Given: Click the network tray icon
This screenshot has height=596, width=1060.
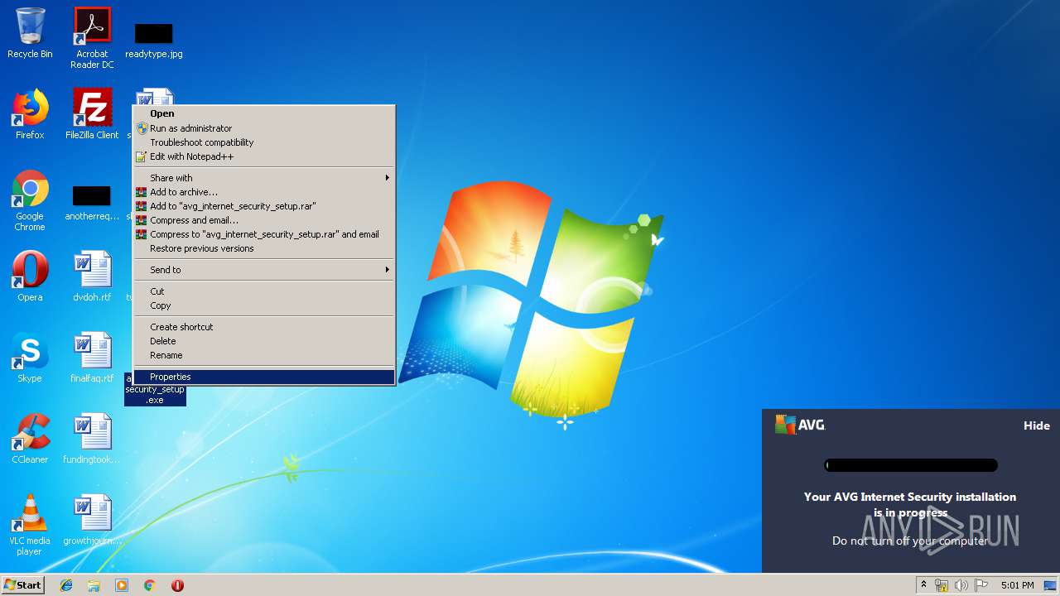Looking at the screenshot, I should [942, 585].
